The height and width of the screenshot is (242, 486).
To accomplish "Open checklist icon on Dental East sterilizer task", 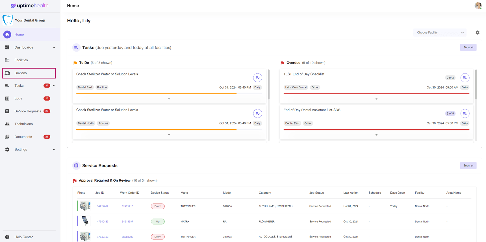I will point(257,78).
